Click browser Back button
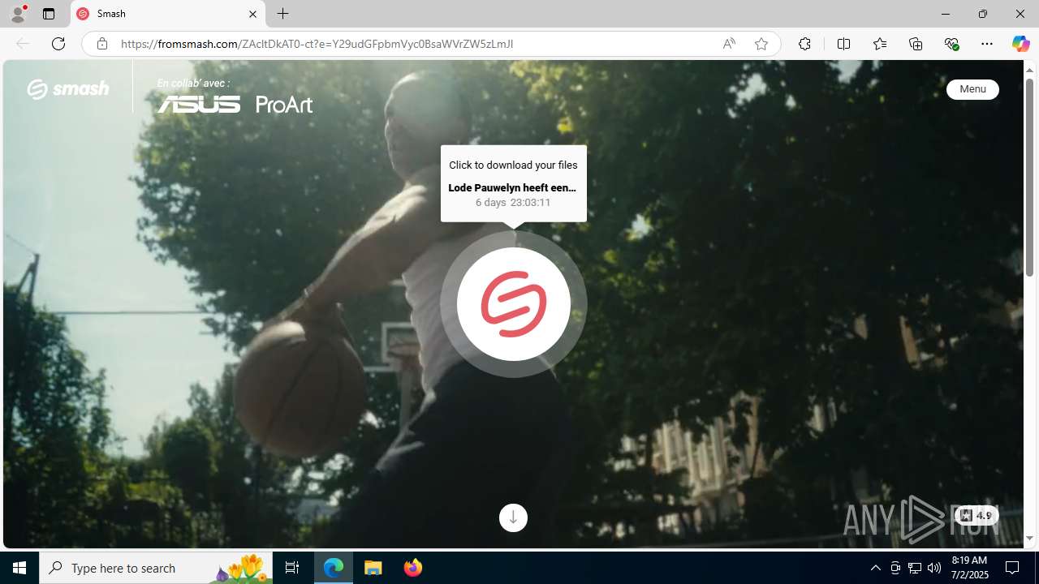The width and height of the screenshot is (1039, 584). click(23, 44)
